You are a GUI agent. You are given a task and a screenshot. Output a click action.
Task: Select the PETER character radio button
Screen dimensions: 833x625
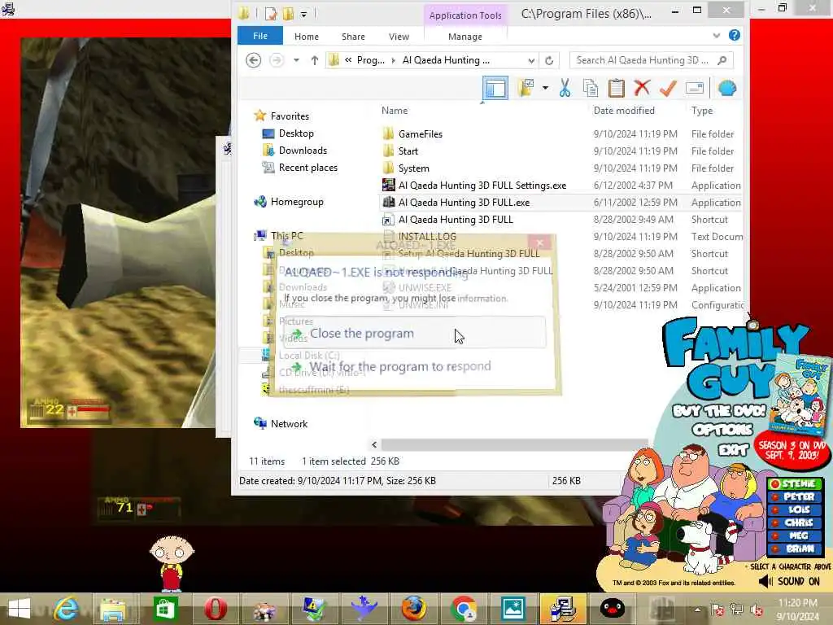tap(775, 497)
